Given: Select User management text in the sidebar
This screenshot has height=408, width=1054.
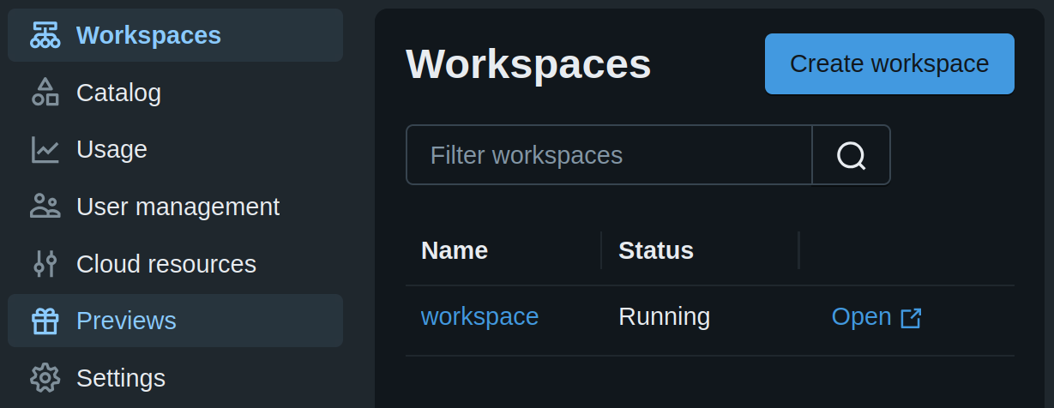Looking at the screenshot, I should [x=178, y=207].
